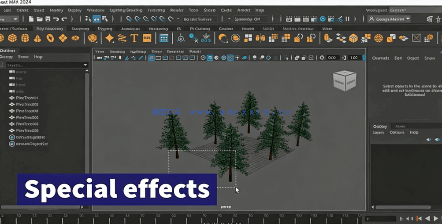Expand the Outliner search filter dropdown arrow
This screenshot has height=224, width=442.
pyautogui.click(x=85, y=65)
